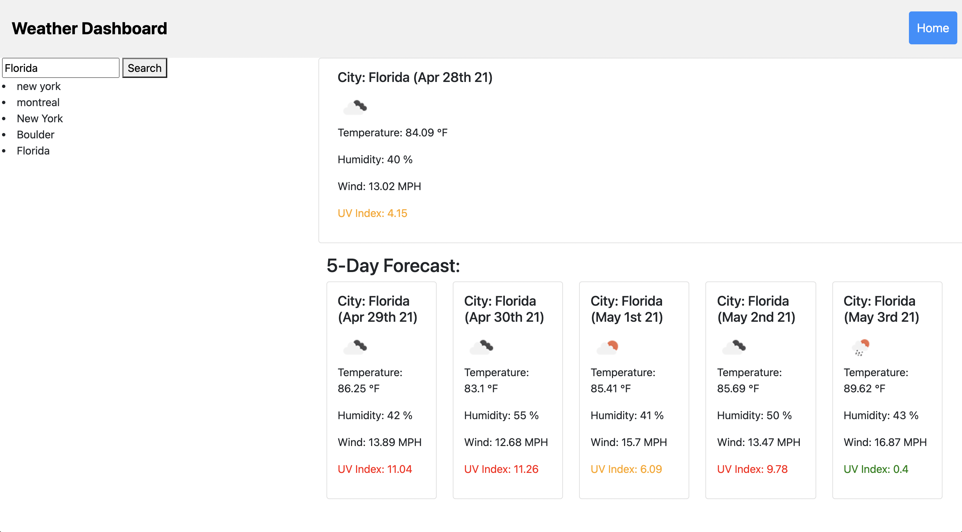Focus the city search text field

point(60,68)
